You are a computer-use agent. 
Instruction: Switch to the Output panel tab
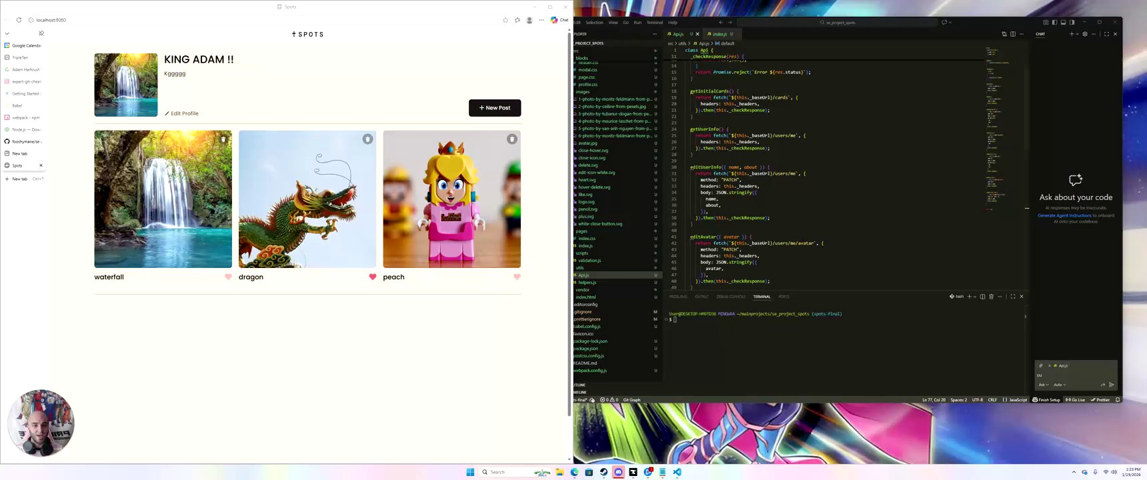[x=702, y=297]
